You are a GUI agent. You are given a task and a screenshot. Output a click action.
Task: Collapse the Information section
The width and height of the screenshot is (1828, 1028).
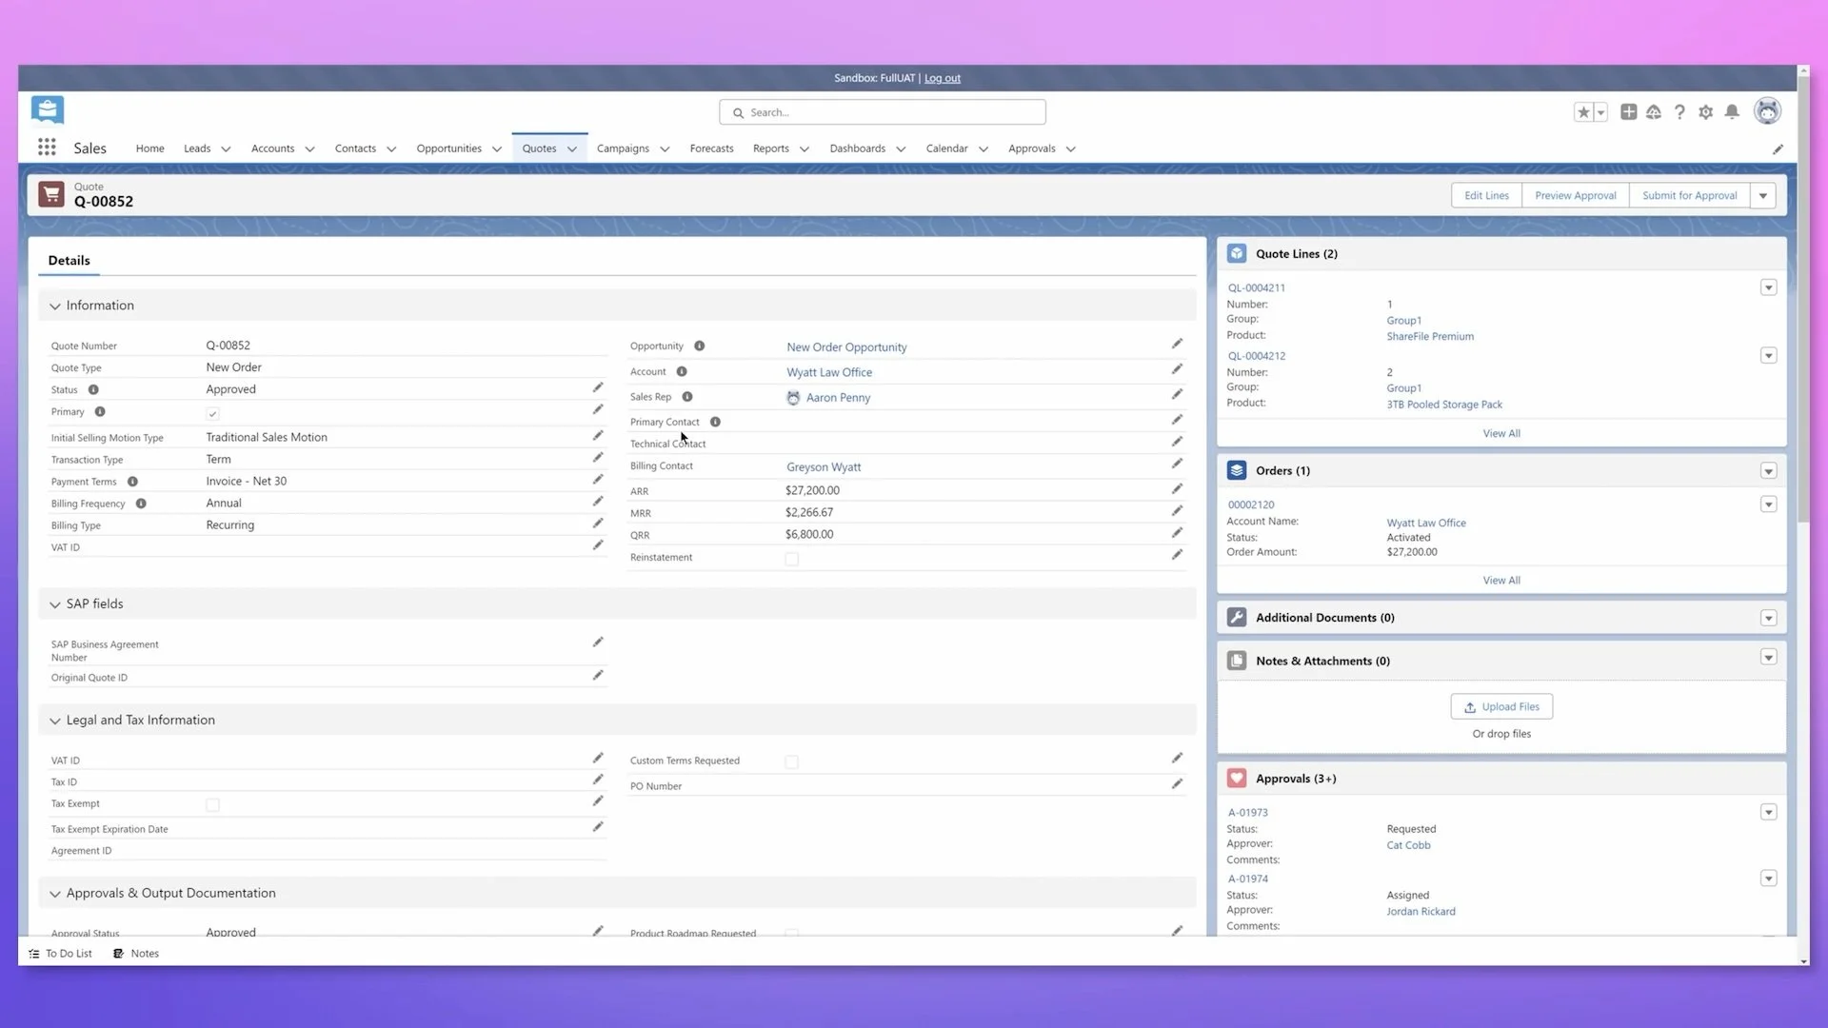[55, 306]
